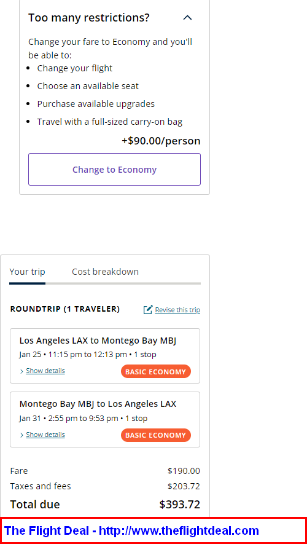Click the Taxes and fees amount $203.72
Viewport: 307px width, 544px height.
coord(184,486)
